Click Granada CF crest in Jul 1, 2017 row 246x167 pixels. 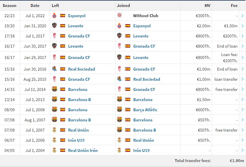54,36
